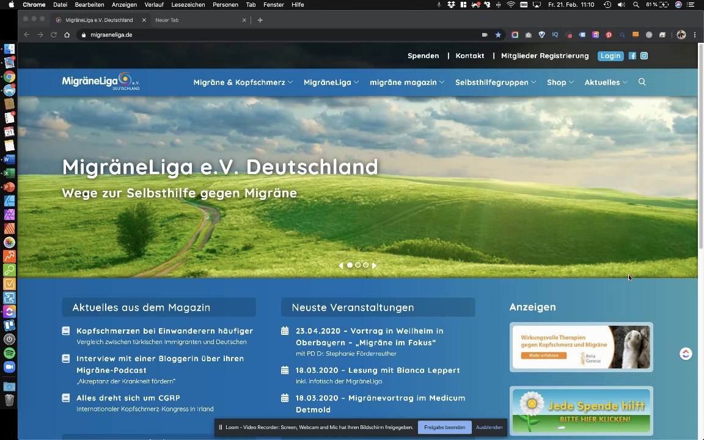This screenshot has width=704, height=440.
Task: Open Microsoft Word from the dock
Action: coord(9,159)
